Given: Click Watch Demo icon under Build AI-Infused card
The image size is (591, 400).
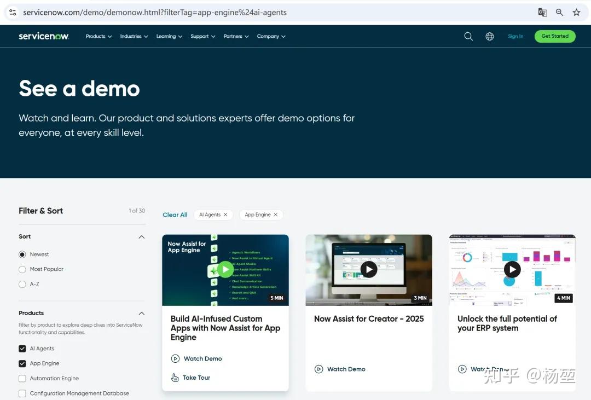Looking at the screenshot, I should point(175,358).
